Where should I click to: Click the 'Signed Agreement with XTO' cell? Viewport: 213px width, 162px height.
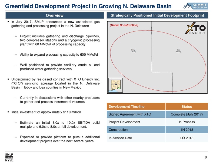[136, 114]
